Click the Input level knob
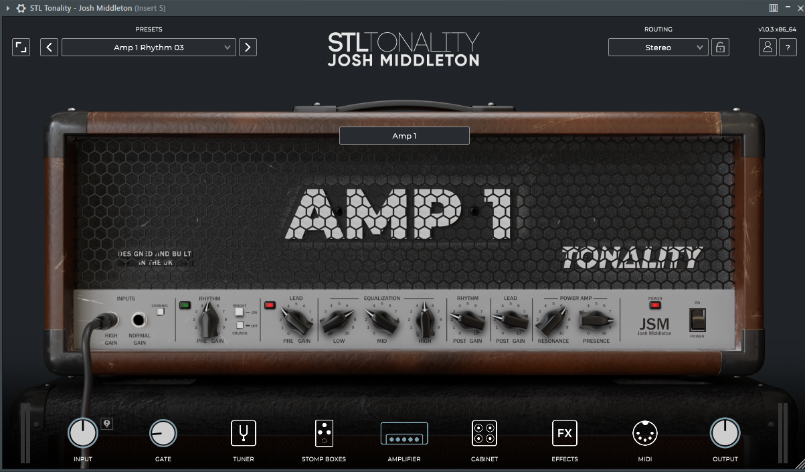This screenshot has width=805, height=472. pyautogui.click(x=83, y=433)
